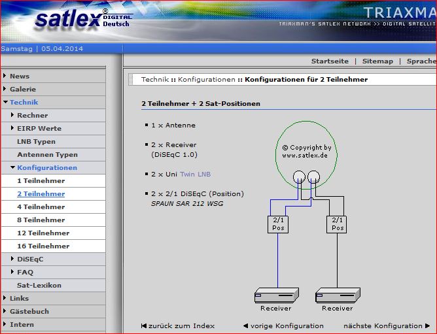Click the left LNB circle on the antenna
Image resolution: width=437 pixels, height=334 pixels.
[299, 176]
